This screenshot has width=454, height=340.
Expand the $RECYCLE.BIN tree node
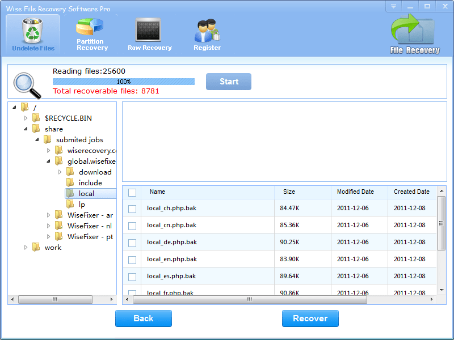[x=26, y=118]
